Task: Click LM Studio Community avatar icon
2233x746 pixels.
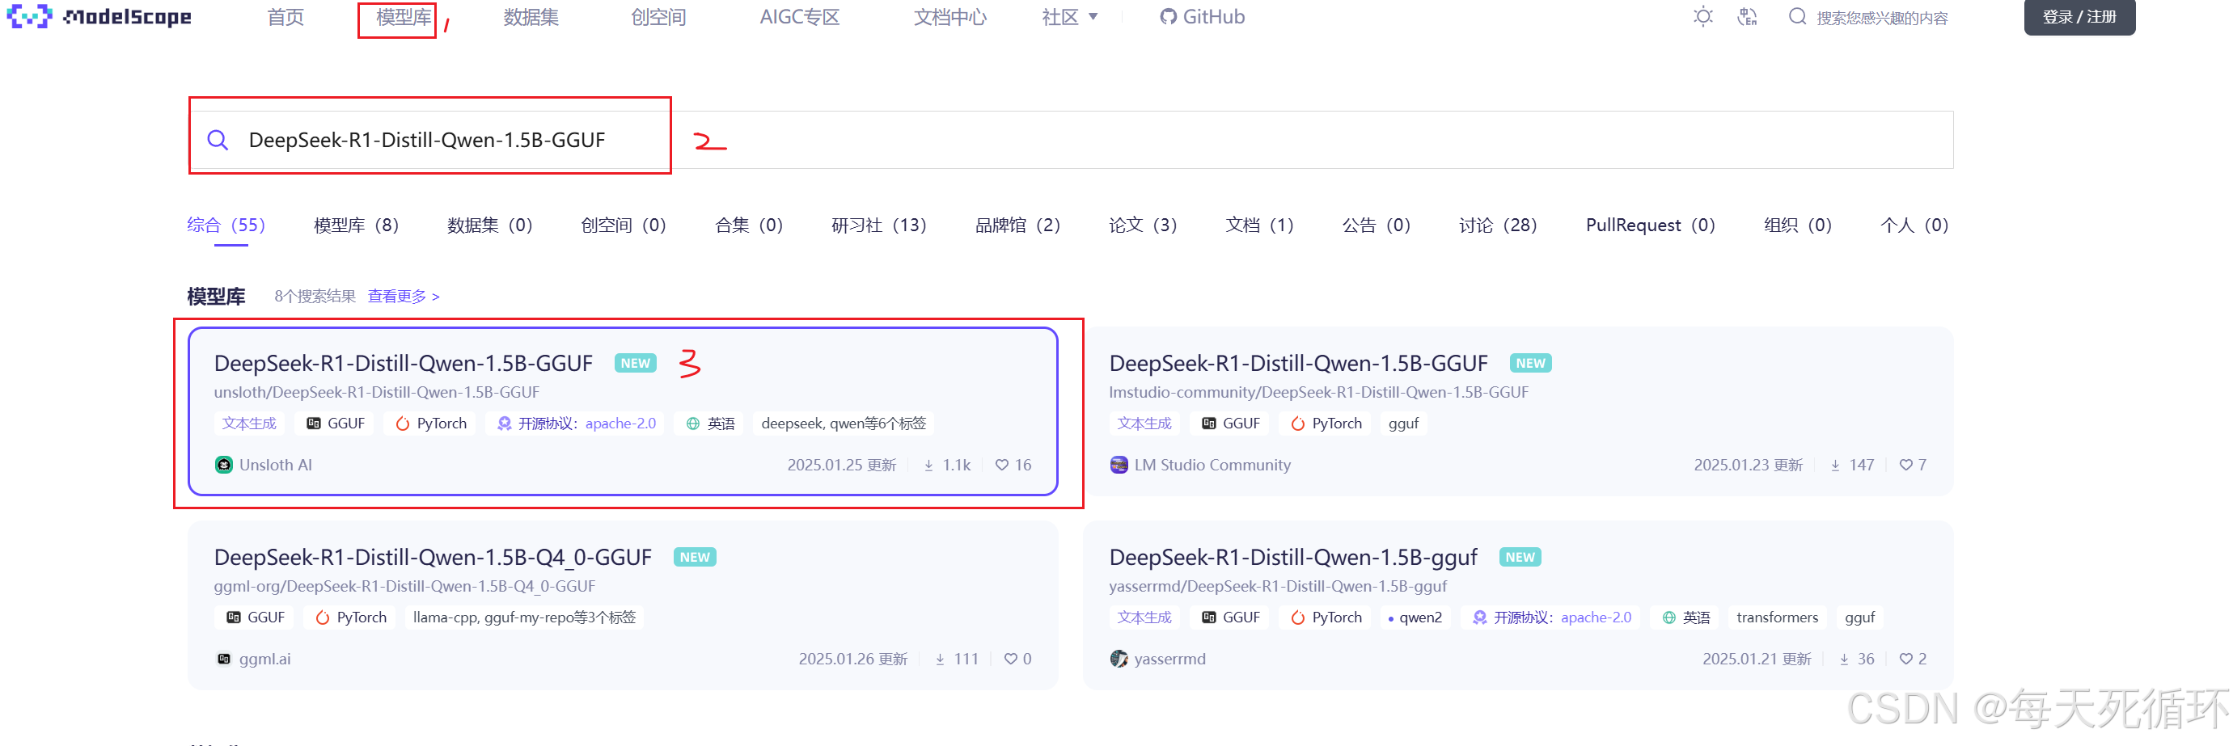Action: pyautogui.click(x=1119, y=465)
